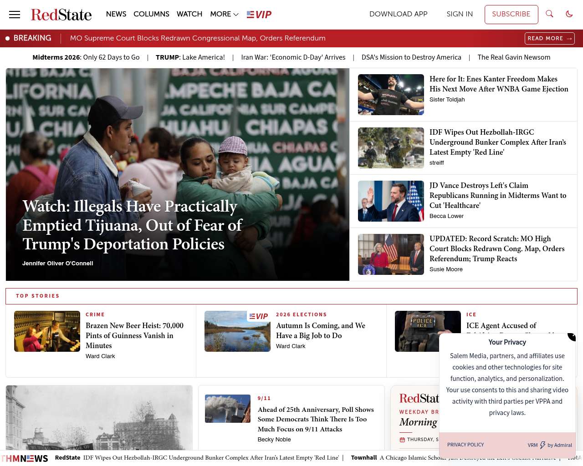This screenshot has width=583, height=466.
Task: Click the Admiral lightning bolt icon
Action: 542,445
